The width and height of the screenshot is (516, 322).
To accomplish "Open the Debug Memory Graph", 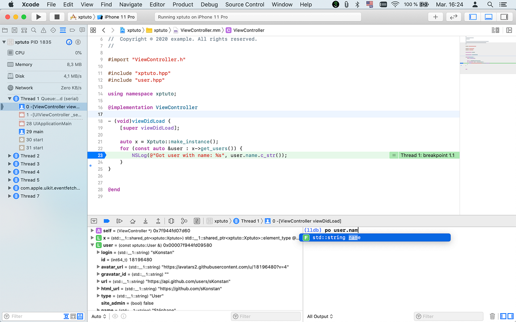I will coord(184,221).
